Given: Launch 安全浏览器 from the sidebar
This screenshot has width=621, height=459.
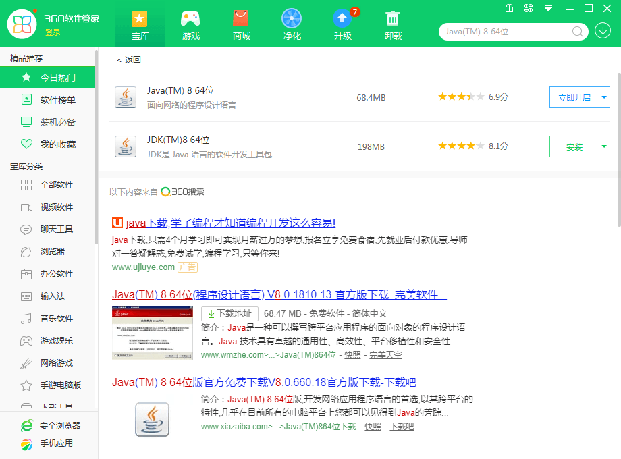Looking at the screenshot, I should (48, 426).
